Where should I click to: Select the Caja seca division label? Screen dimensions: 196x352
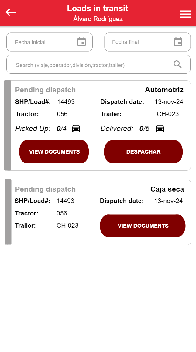pyautogui.click(x=167, y=189)
